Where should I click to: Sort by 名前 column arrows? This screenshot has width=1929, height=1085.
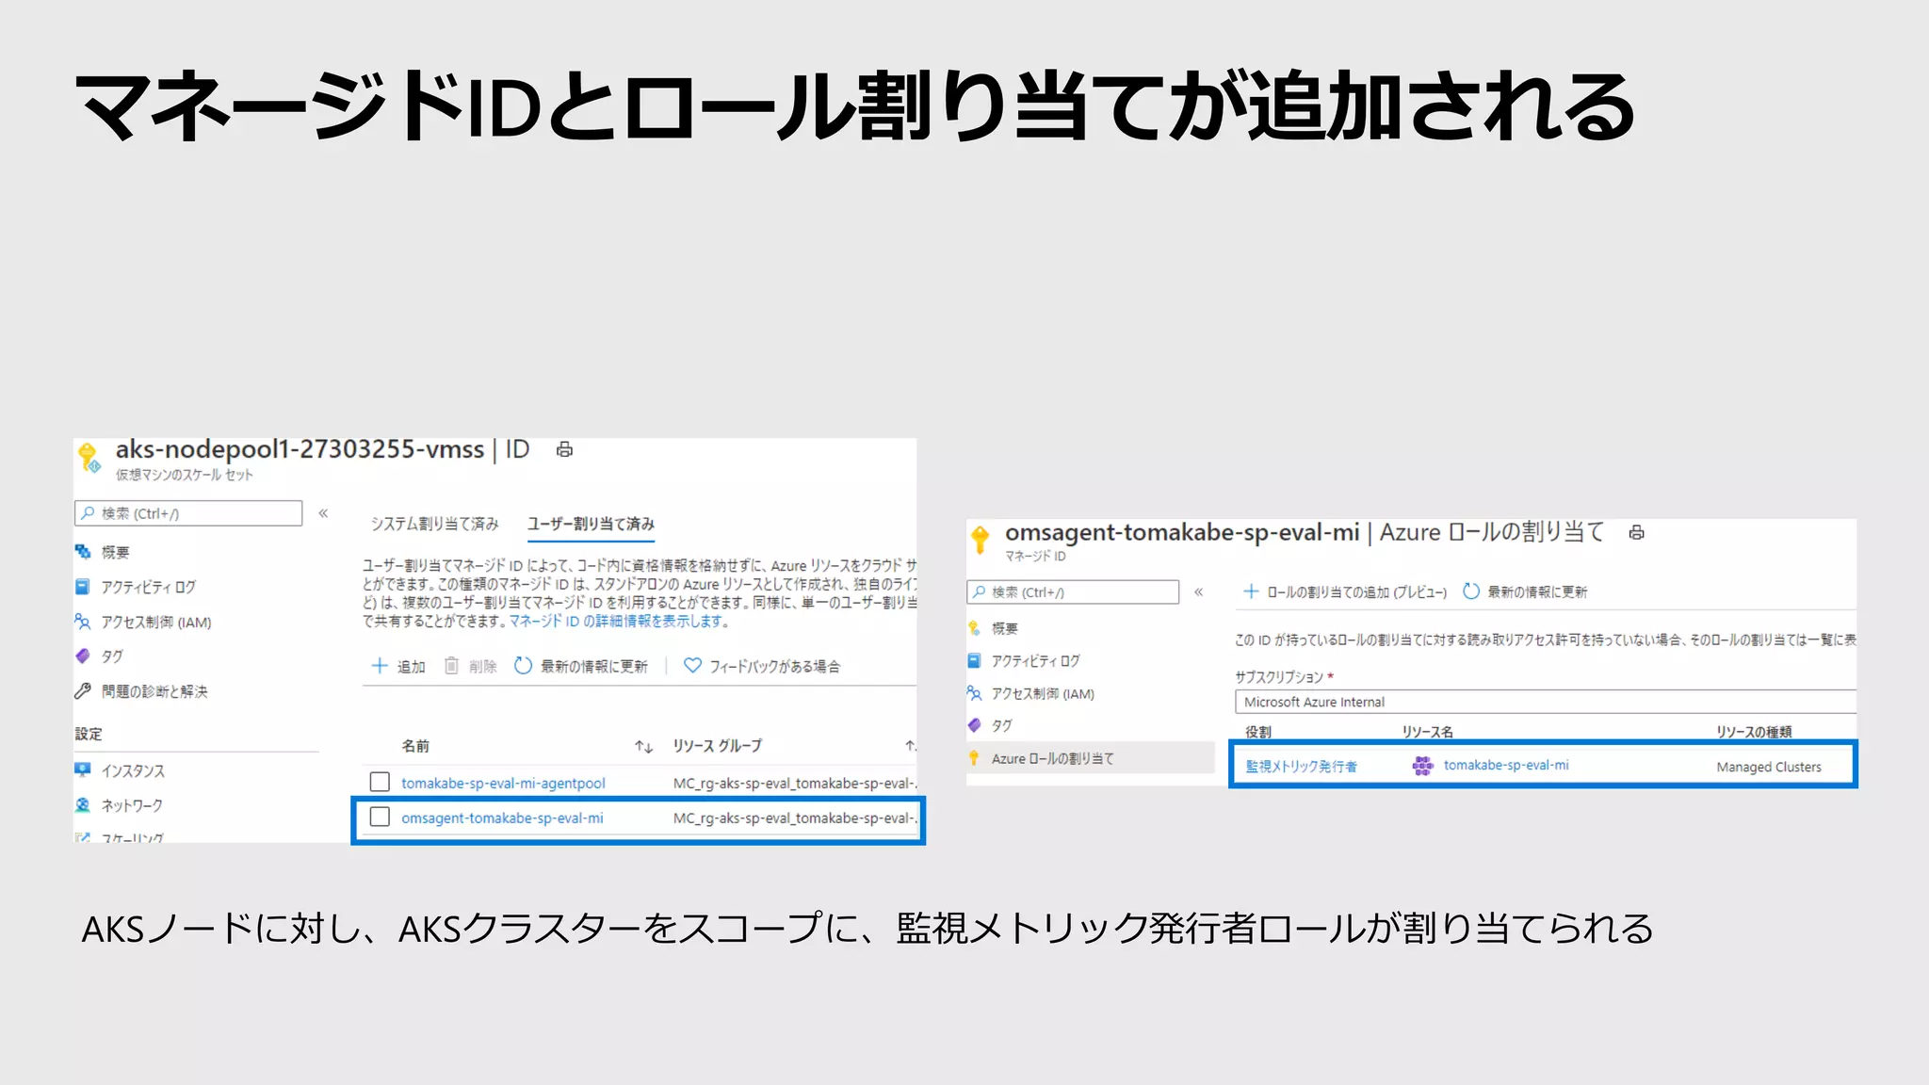643,746
